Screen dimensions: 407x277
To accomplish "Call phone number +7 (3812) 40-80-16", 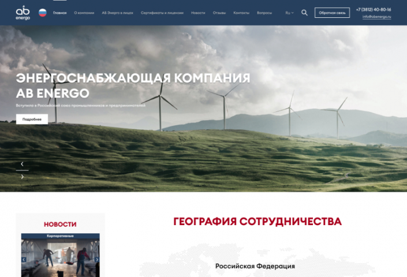I will (374, 10).
